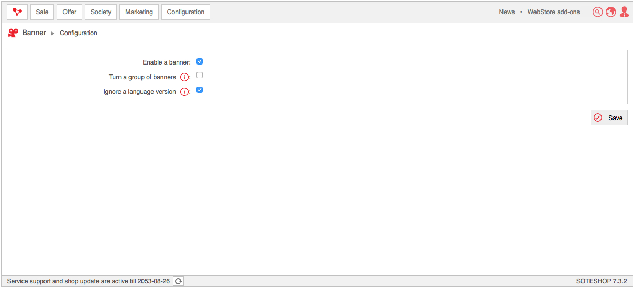
Task: Open the Marketing menu
Action: point(139,12)
